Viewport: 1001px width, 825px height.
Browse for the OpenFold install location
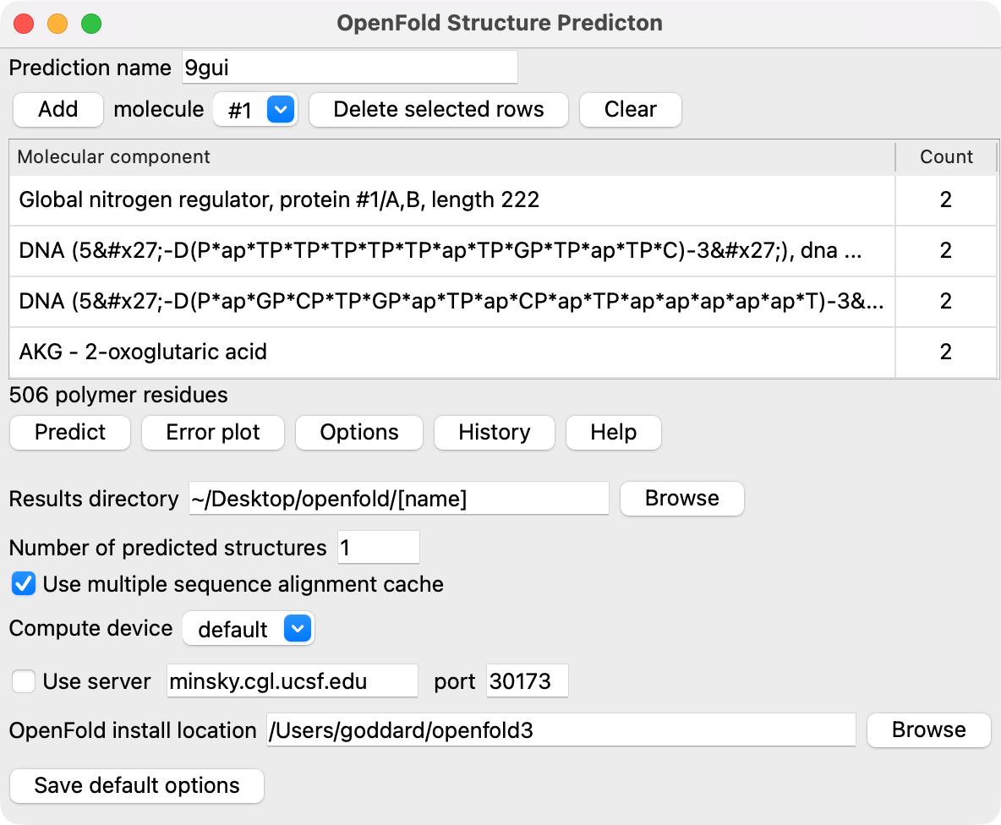click(928, 729)
